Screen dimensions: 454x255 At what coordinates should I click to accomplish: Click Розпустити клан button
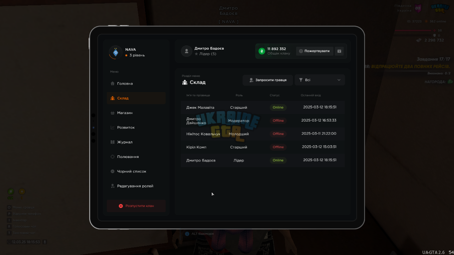(x=136, y=206)
